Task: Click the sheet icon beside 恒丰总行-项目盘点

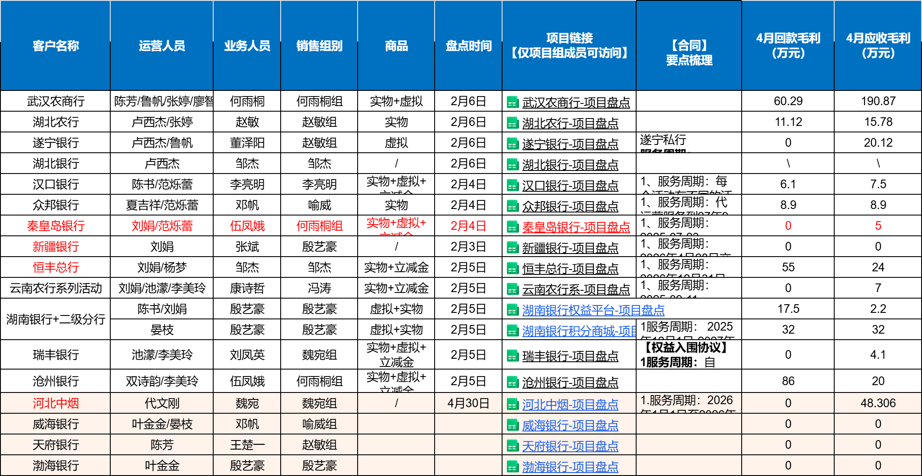Action: coord(512,269)
